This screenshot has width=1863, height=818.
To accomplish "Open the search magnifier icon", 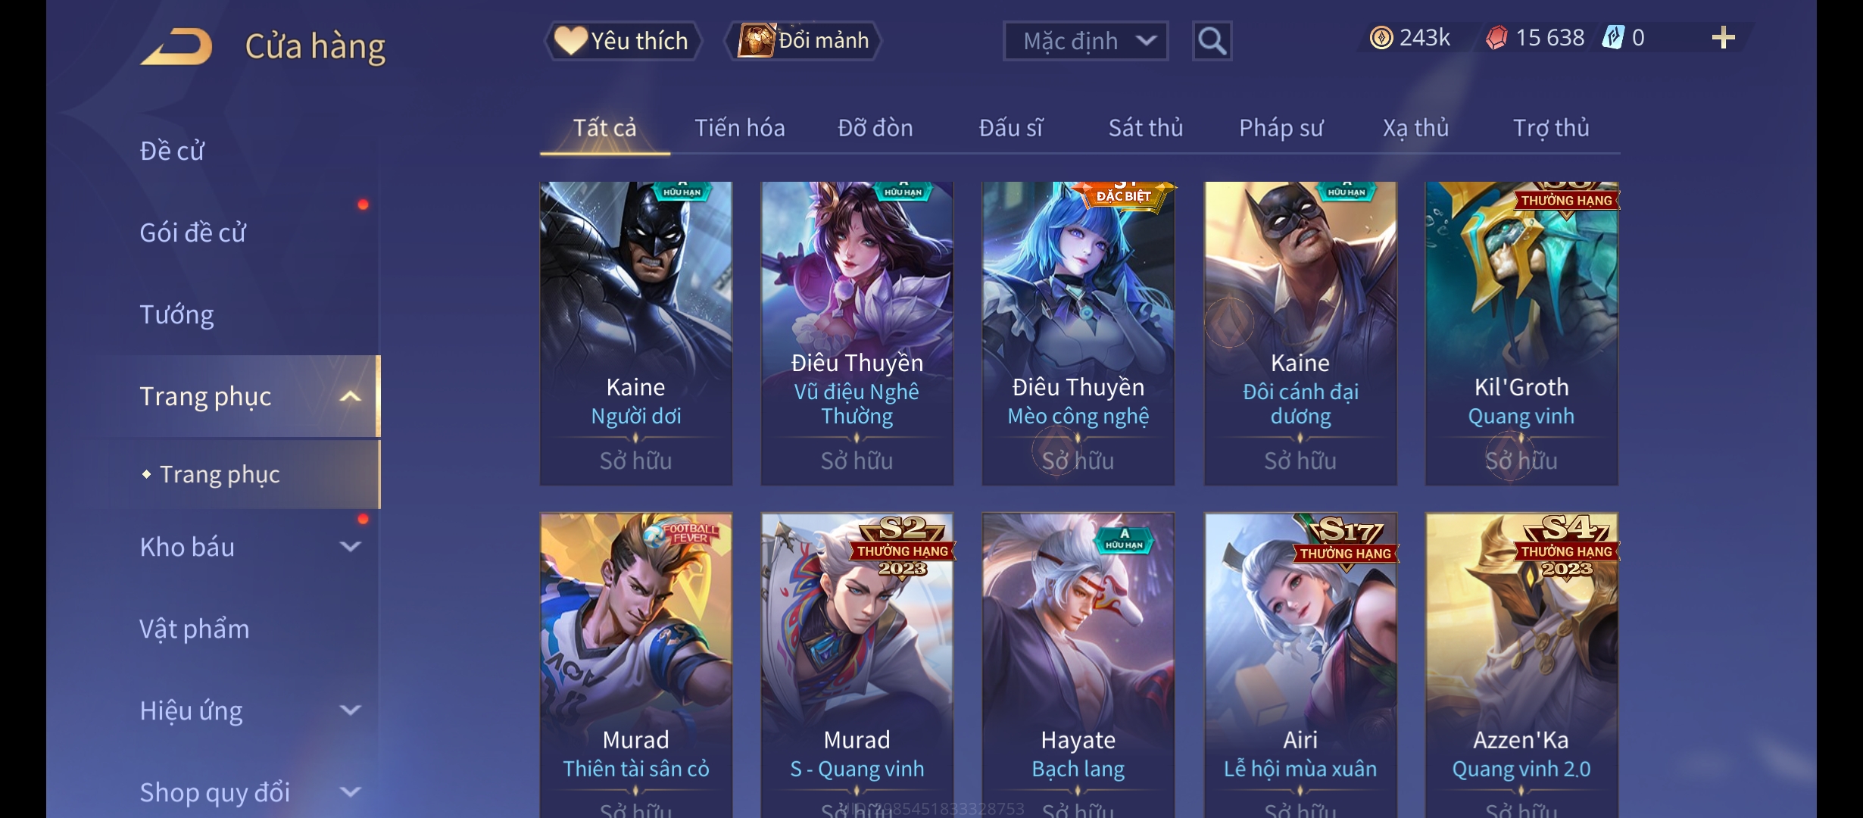I will (x=1212, y=41).
